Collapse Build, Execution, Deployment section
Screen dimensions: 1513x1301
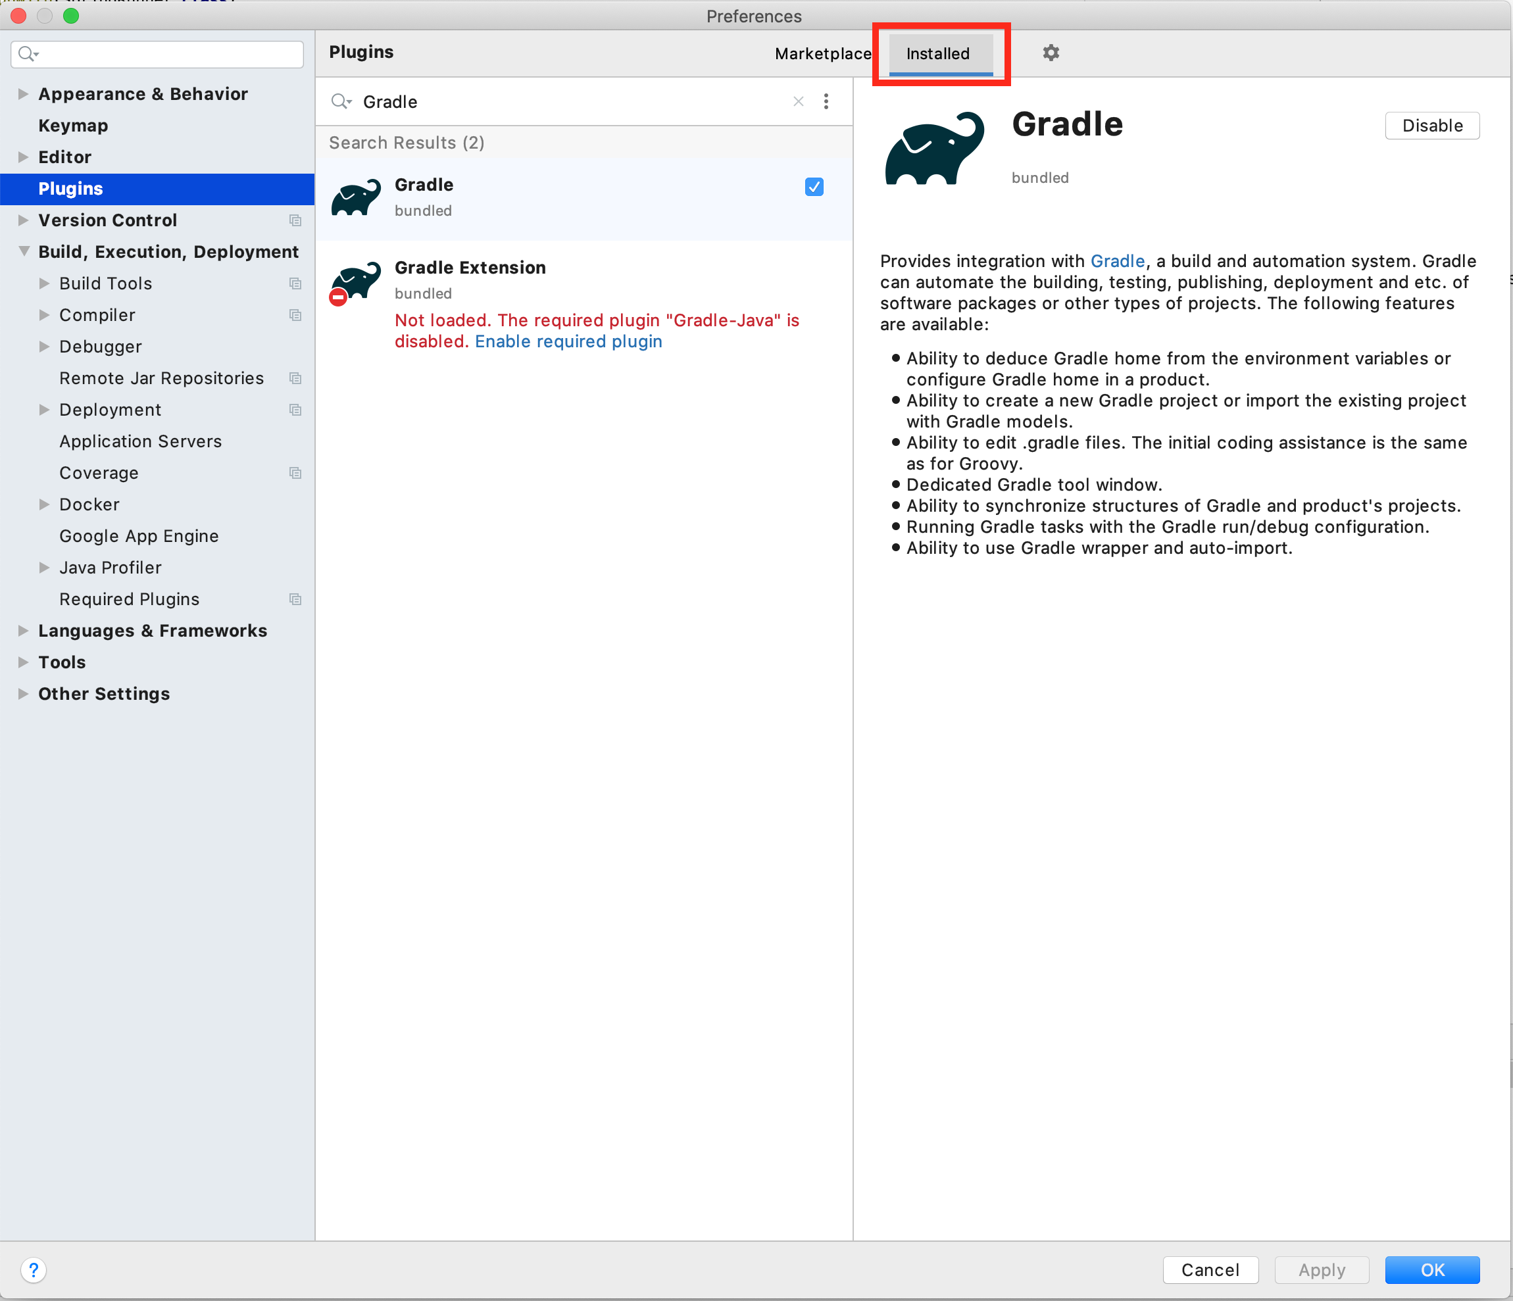tap(24, 252)
